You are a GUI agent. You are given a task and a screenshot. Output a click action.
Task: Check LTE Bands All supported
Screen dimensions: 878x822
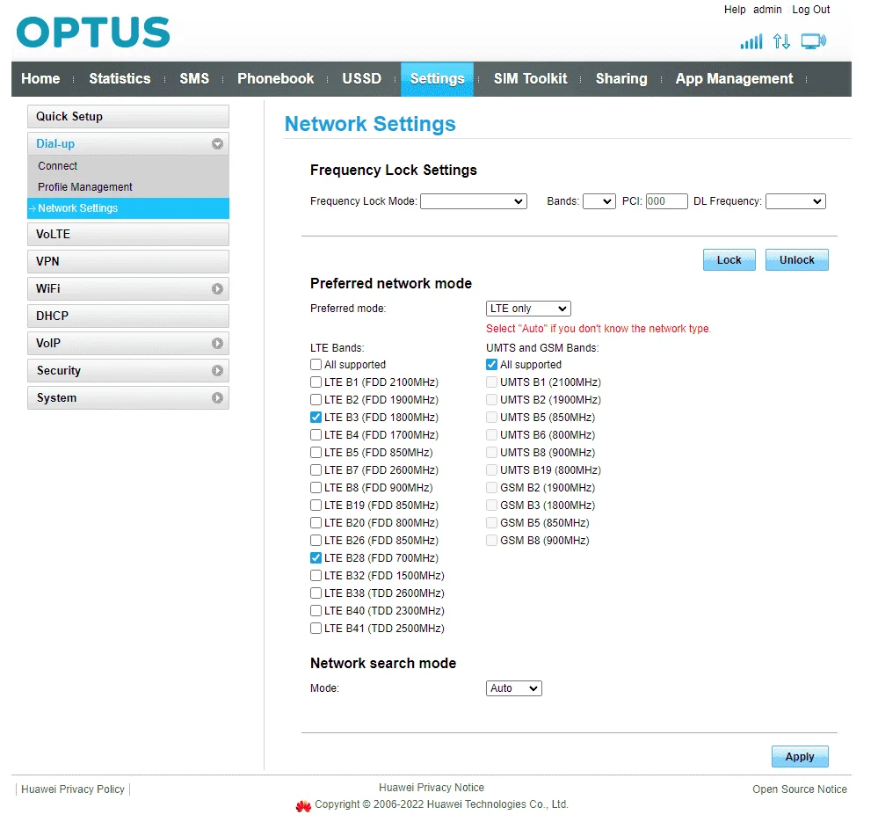tap(316, 365)
